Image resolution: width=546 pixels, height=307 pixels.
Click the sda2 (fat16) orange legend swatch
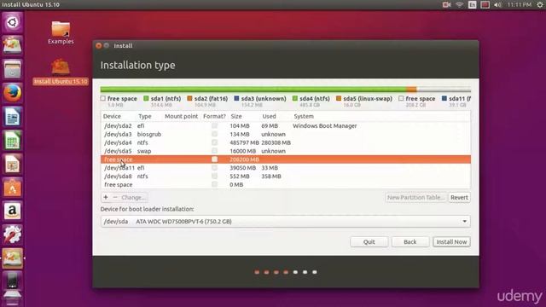pyautogui.click(x=189, y=99)
